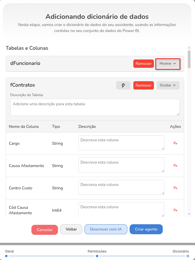The height and width of the screenshot is (260, 195).
Task: Expand dFuncionario with Mostrar
Action: pos(168,64)
